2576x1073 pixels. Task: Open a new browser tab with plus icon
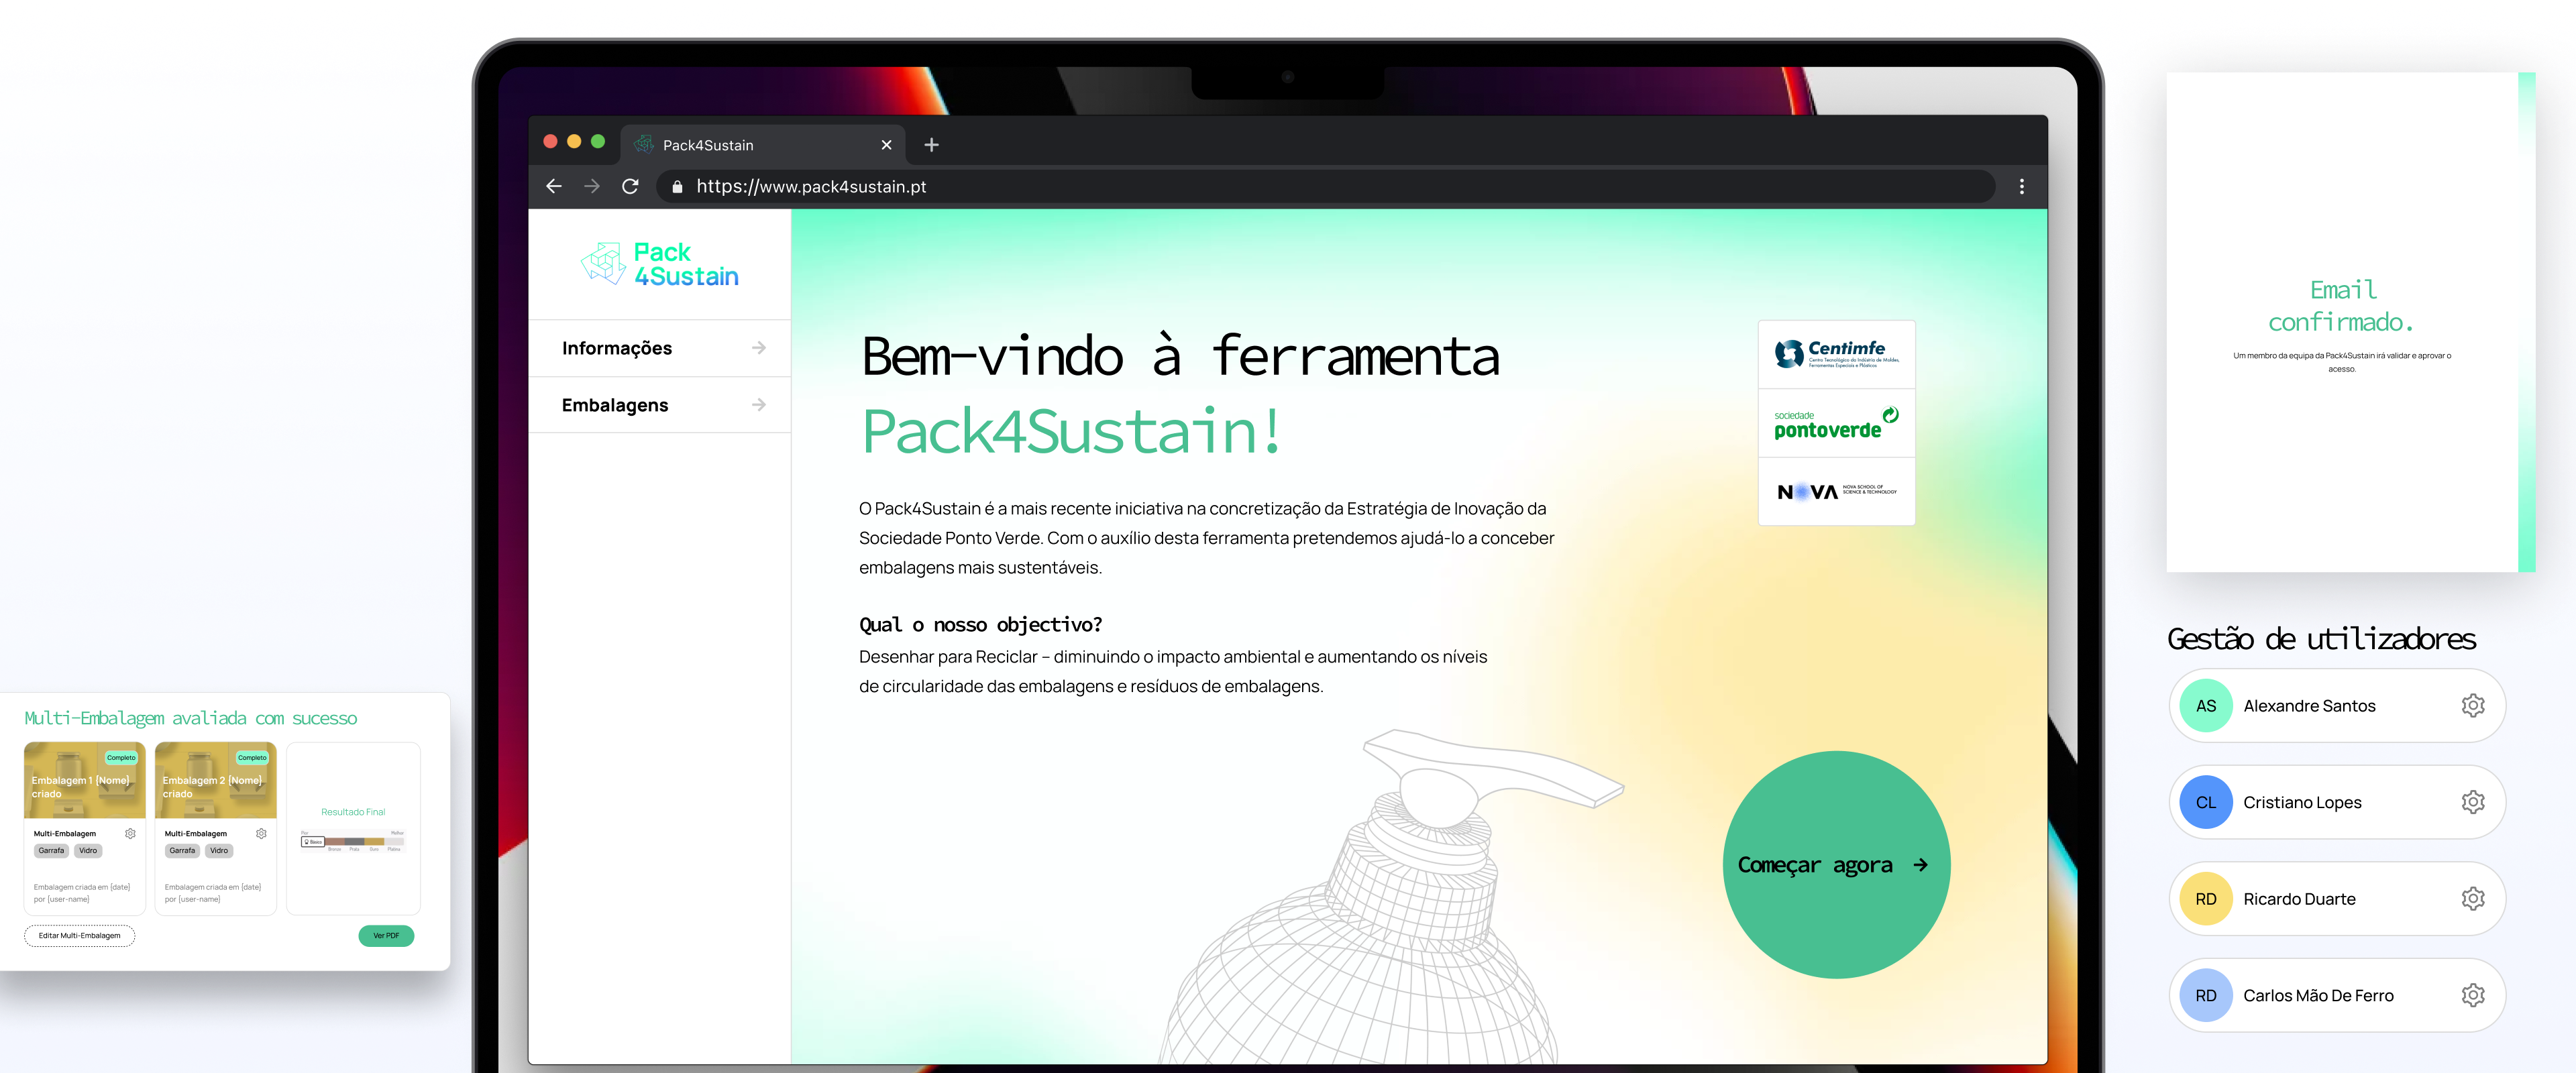(931, 145)
